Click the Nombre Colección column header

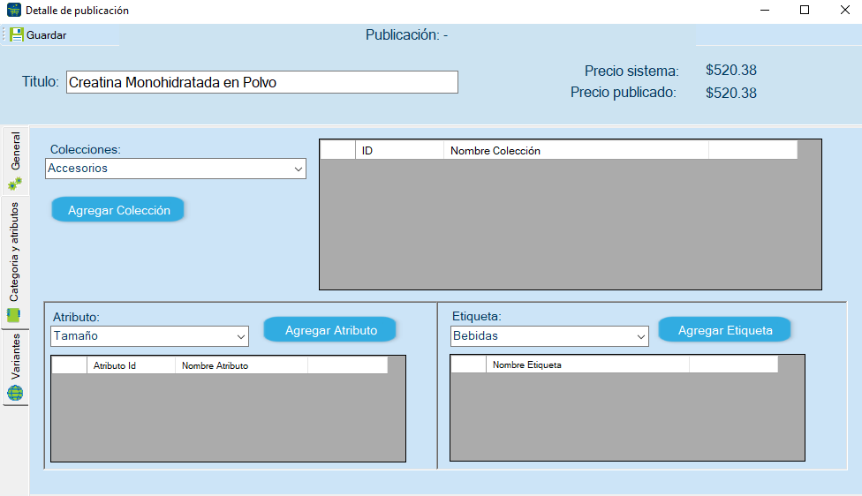point(576,151)
